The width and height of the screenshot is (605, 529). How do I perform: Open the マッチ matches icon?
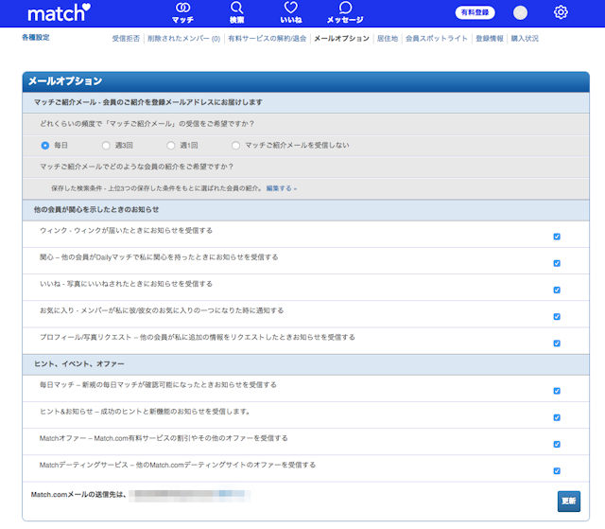182,12
